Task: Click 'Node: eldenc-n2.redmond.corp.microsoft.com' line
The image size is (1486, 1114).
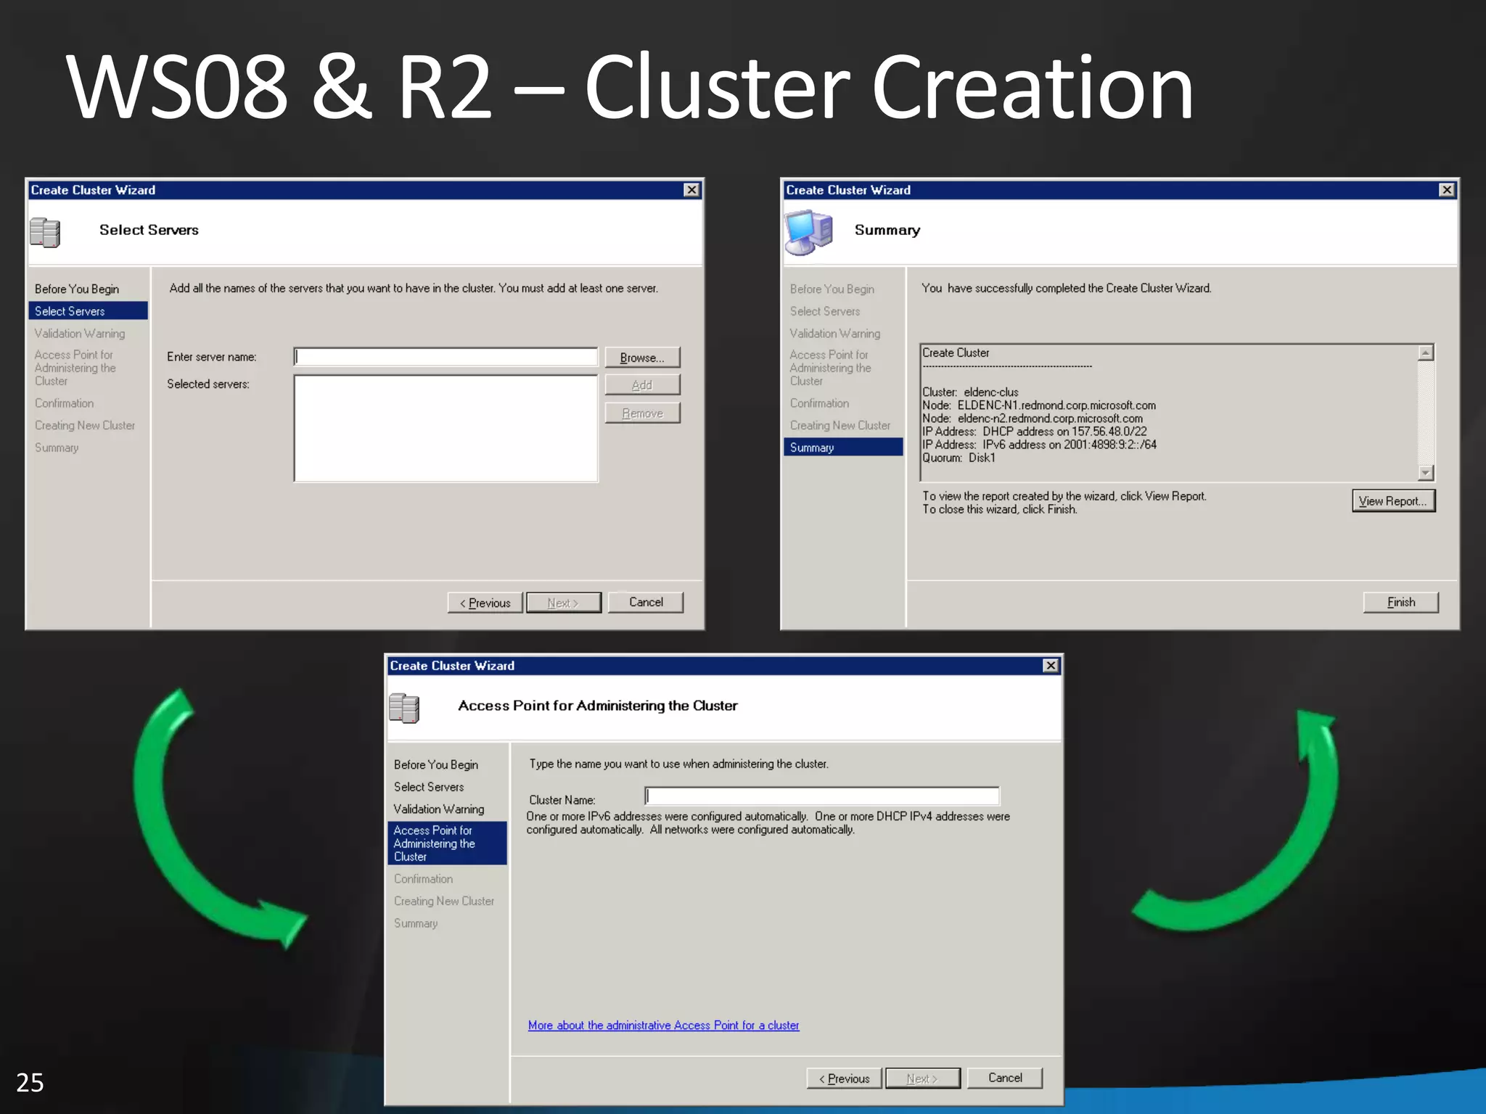Action: [1033, 418]
